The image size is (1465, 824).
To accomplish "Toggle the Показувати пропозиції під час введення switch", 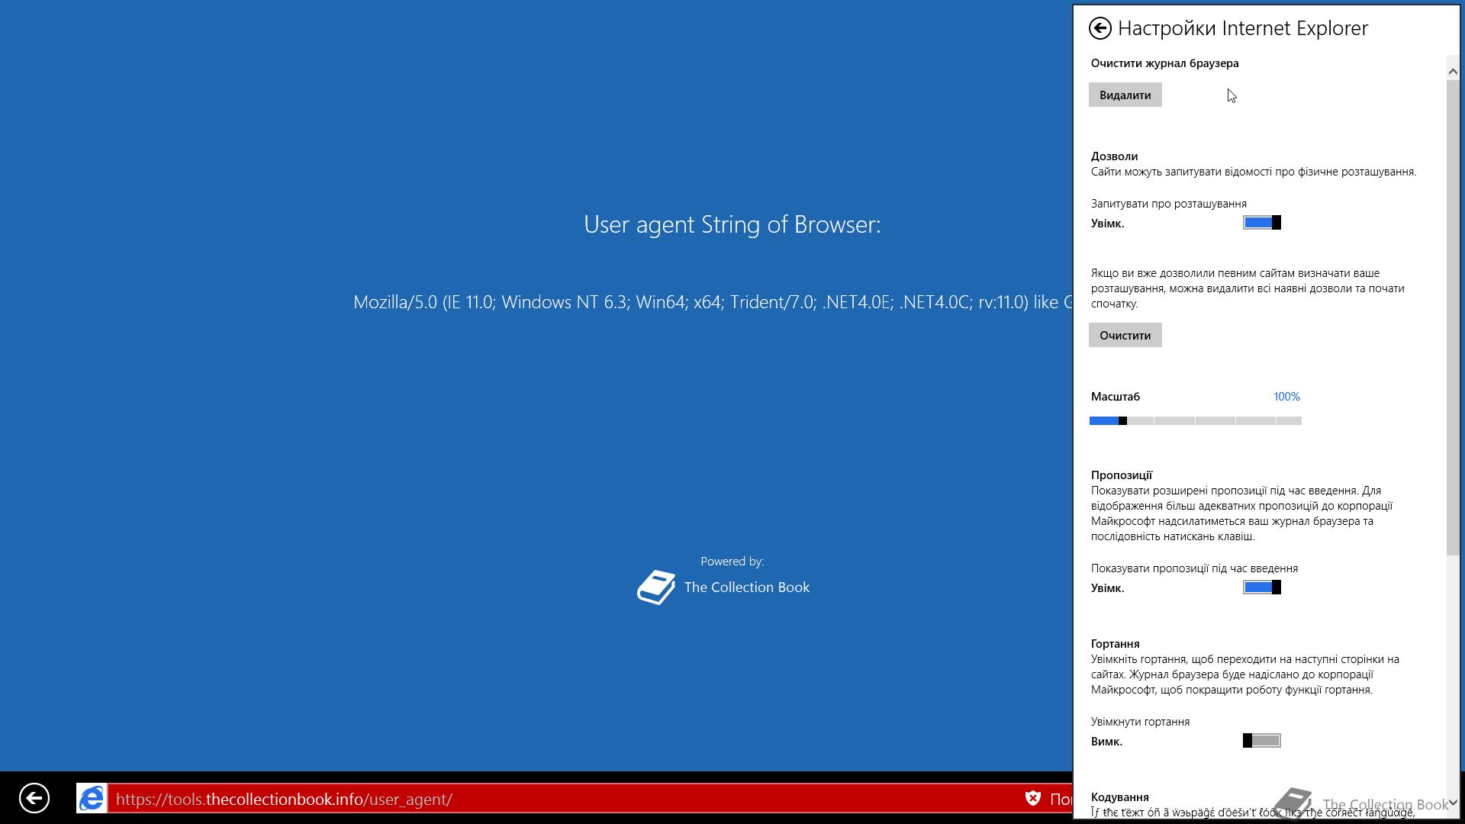I will point(1262,587).
